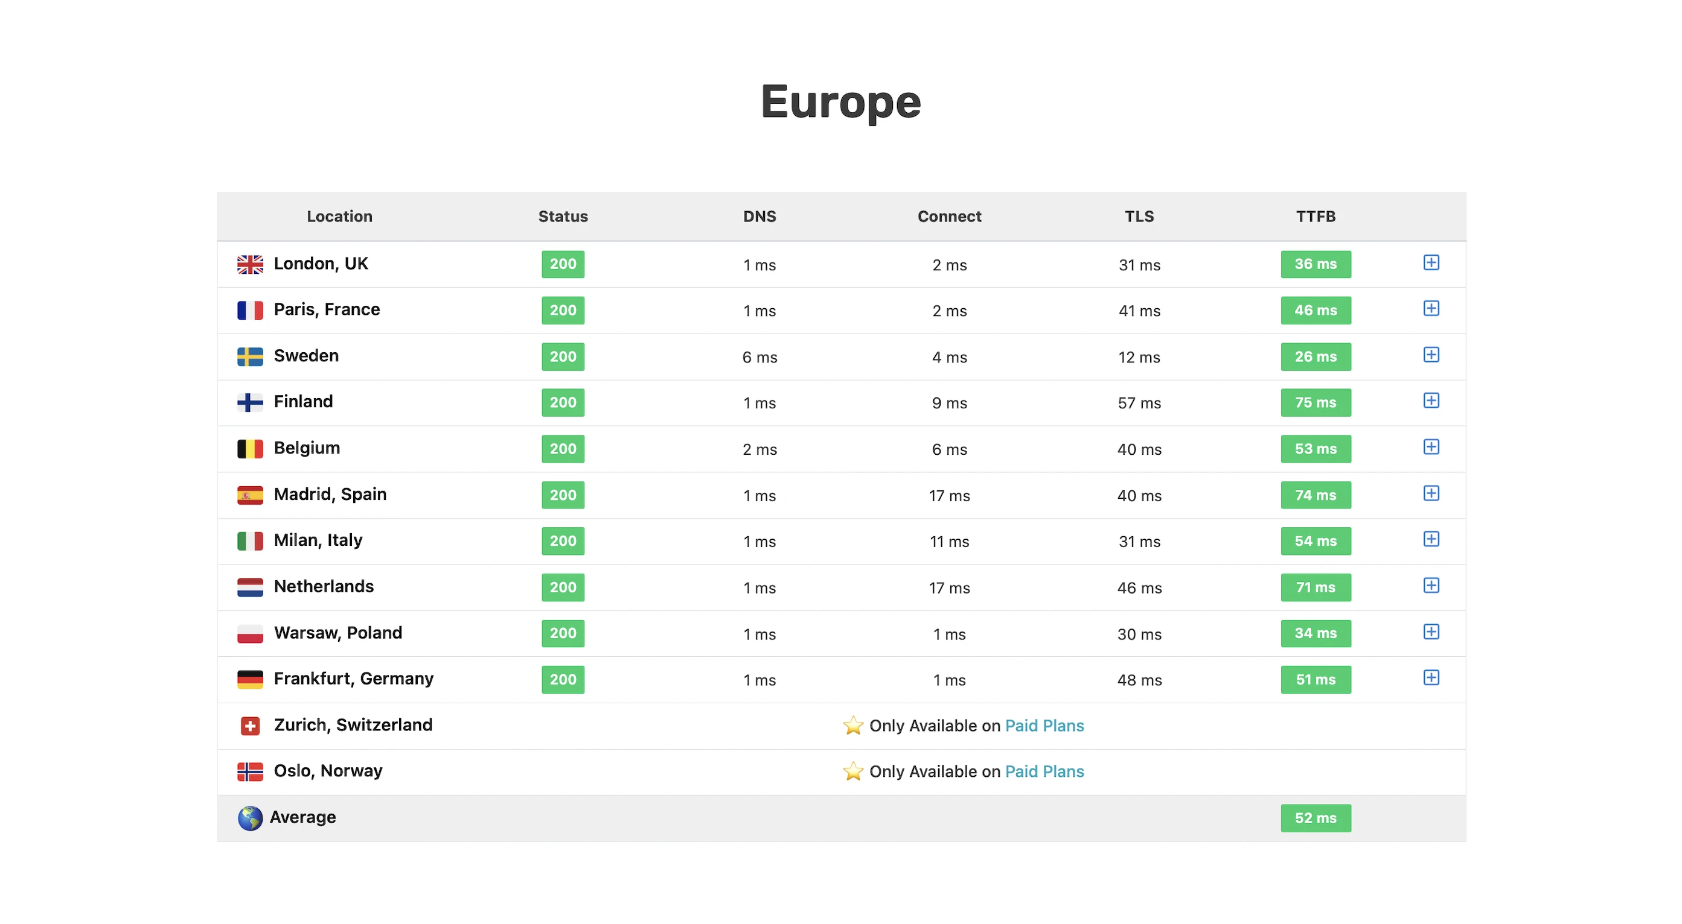Expand the London, UK row details

(1431, 263)
